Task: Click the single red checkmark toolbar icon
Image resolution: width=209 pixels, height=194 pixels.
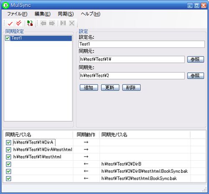Action: (x=10, y=23)
